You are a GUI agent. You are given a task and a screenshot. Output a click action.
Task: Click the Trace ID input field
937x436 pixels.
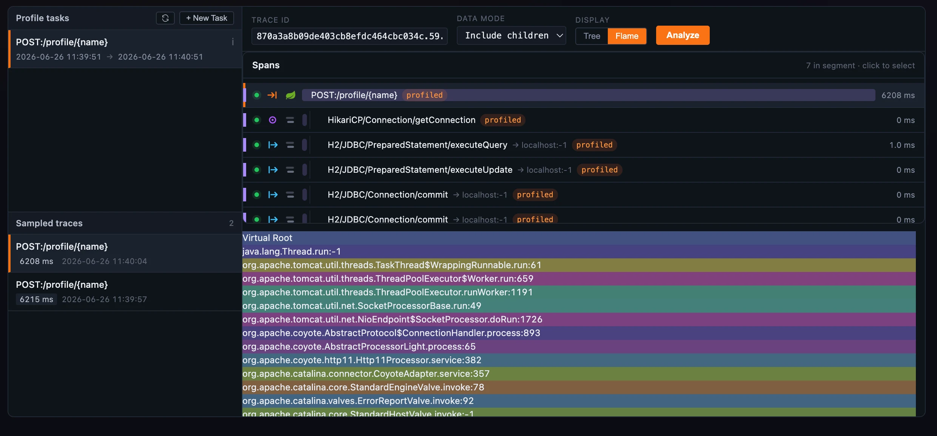point(349,36)
